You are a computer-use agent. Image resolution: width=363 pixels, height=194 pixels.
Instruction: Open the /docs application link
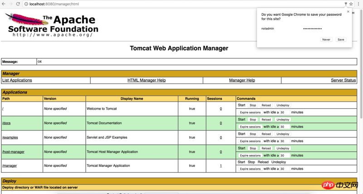pos(6,123)
